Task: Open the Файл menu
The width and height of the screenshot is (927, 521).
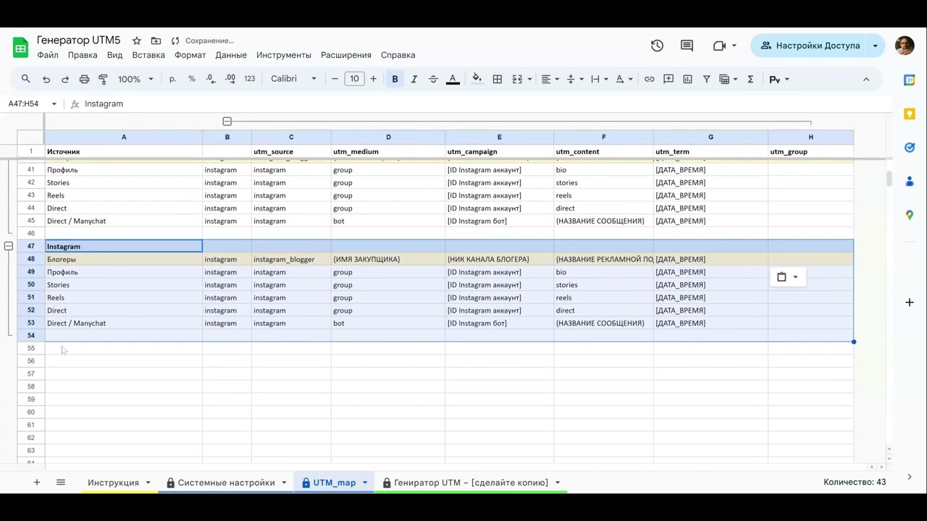Action: pos(48,55)
